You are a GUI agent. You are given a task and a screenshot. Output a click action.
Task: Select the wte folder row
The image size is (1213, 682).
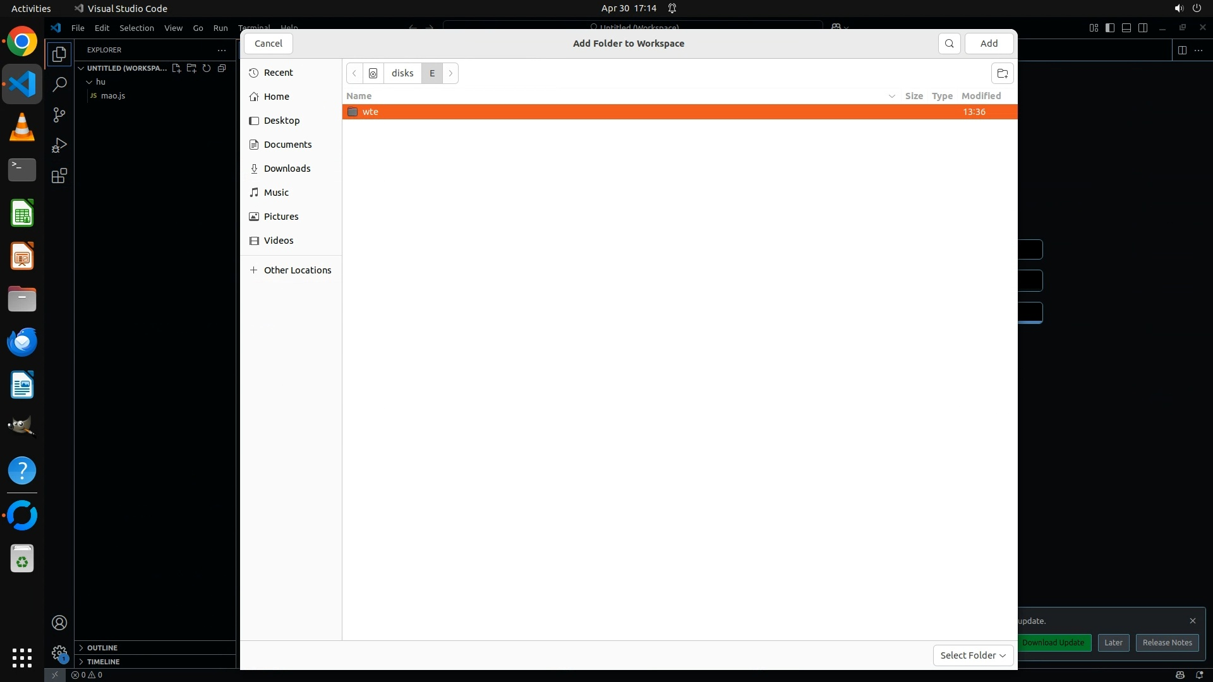[370, 112]
